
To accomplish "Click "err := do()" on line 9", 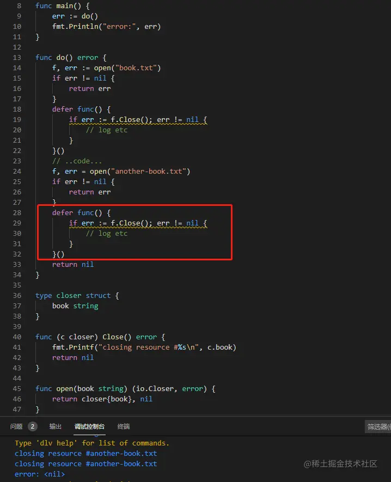I will click(x=75, y=16).
